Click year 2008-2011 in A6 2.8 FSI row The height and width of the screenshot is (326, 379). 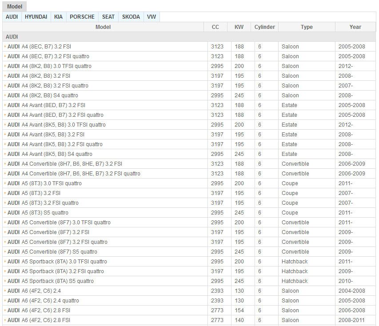(x=351, y=320)
